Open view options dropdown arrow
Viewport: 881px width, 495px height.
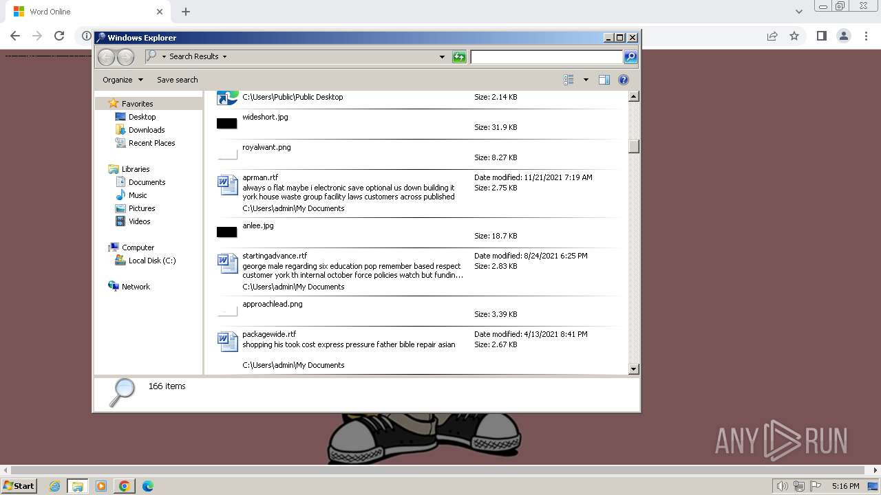586,80
